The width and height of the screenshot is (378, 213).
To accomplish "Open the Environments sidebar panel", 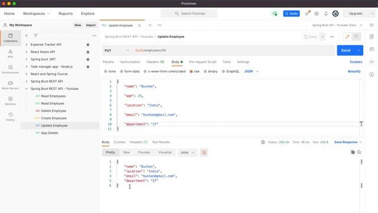I will click(11, 69).
